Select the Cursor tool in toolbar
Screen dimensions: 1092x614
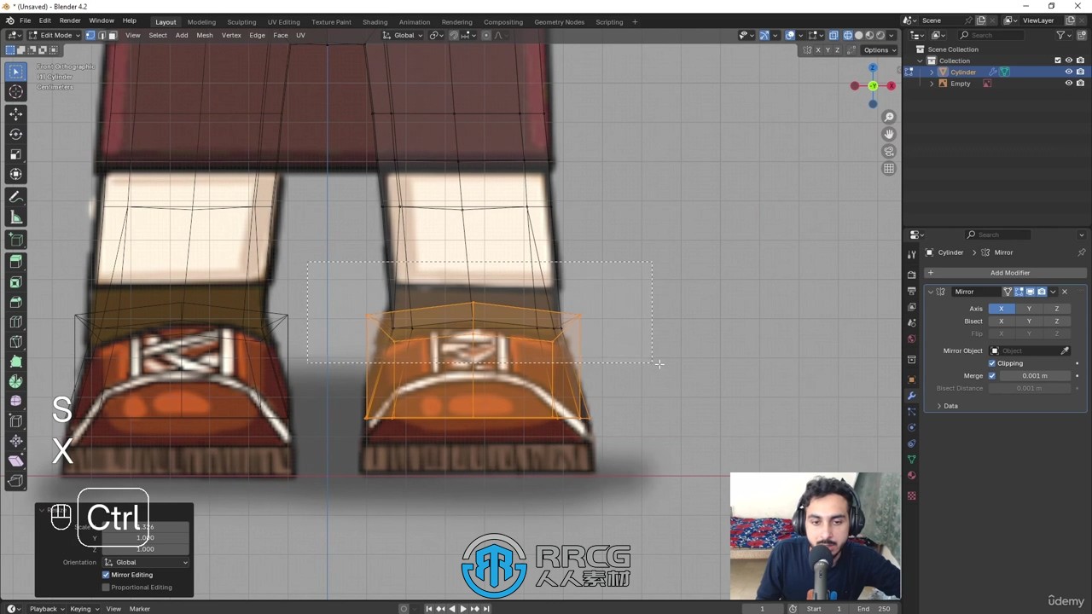15,92
